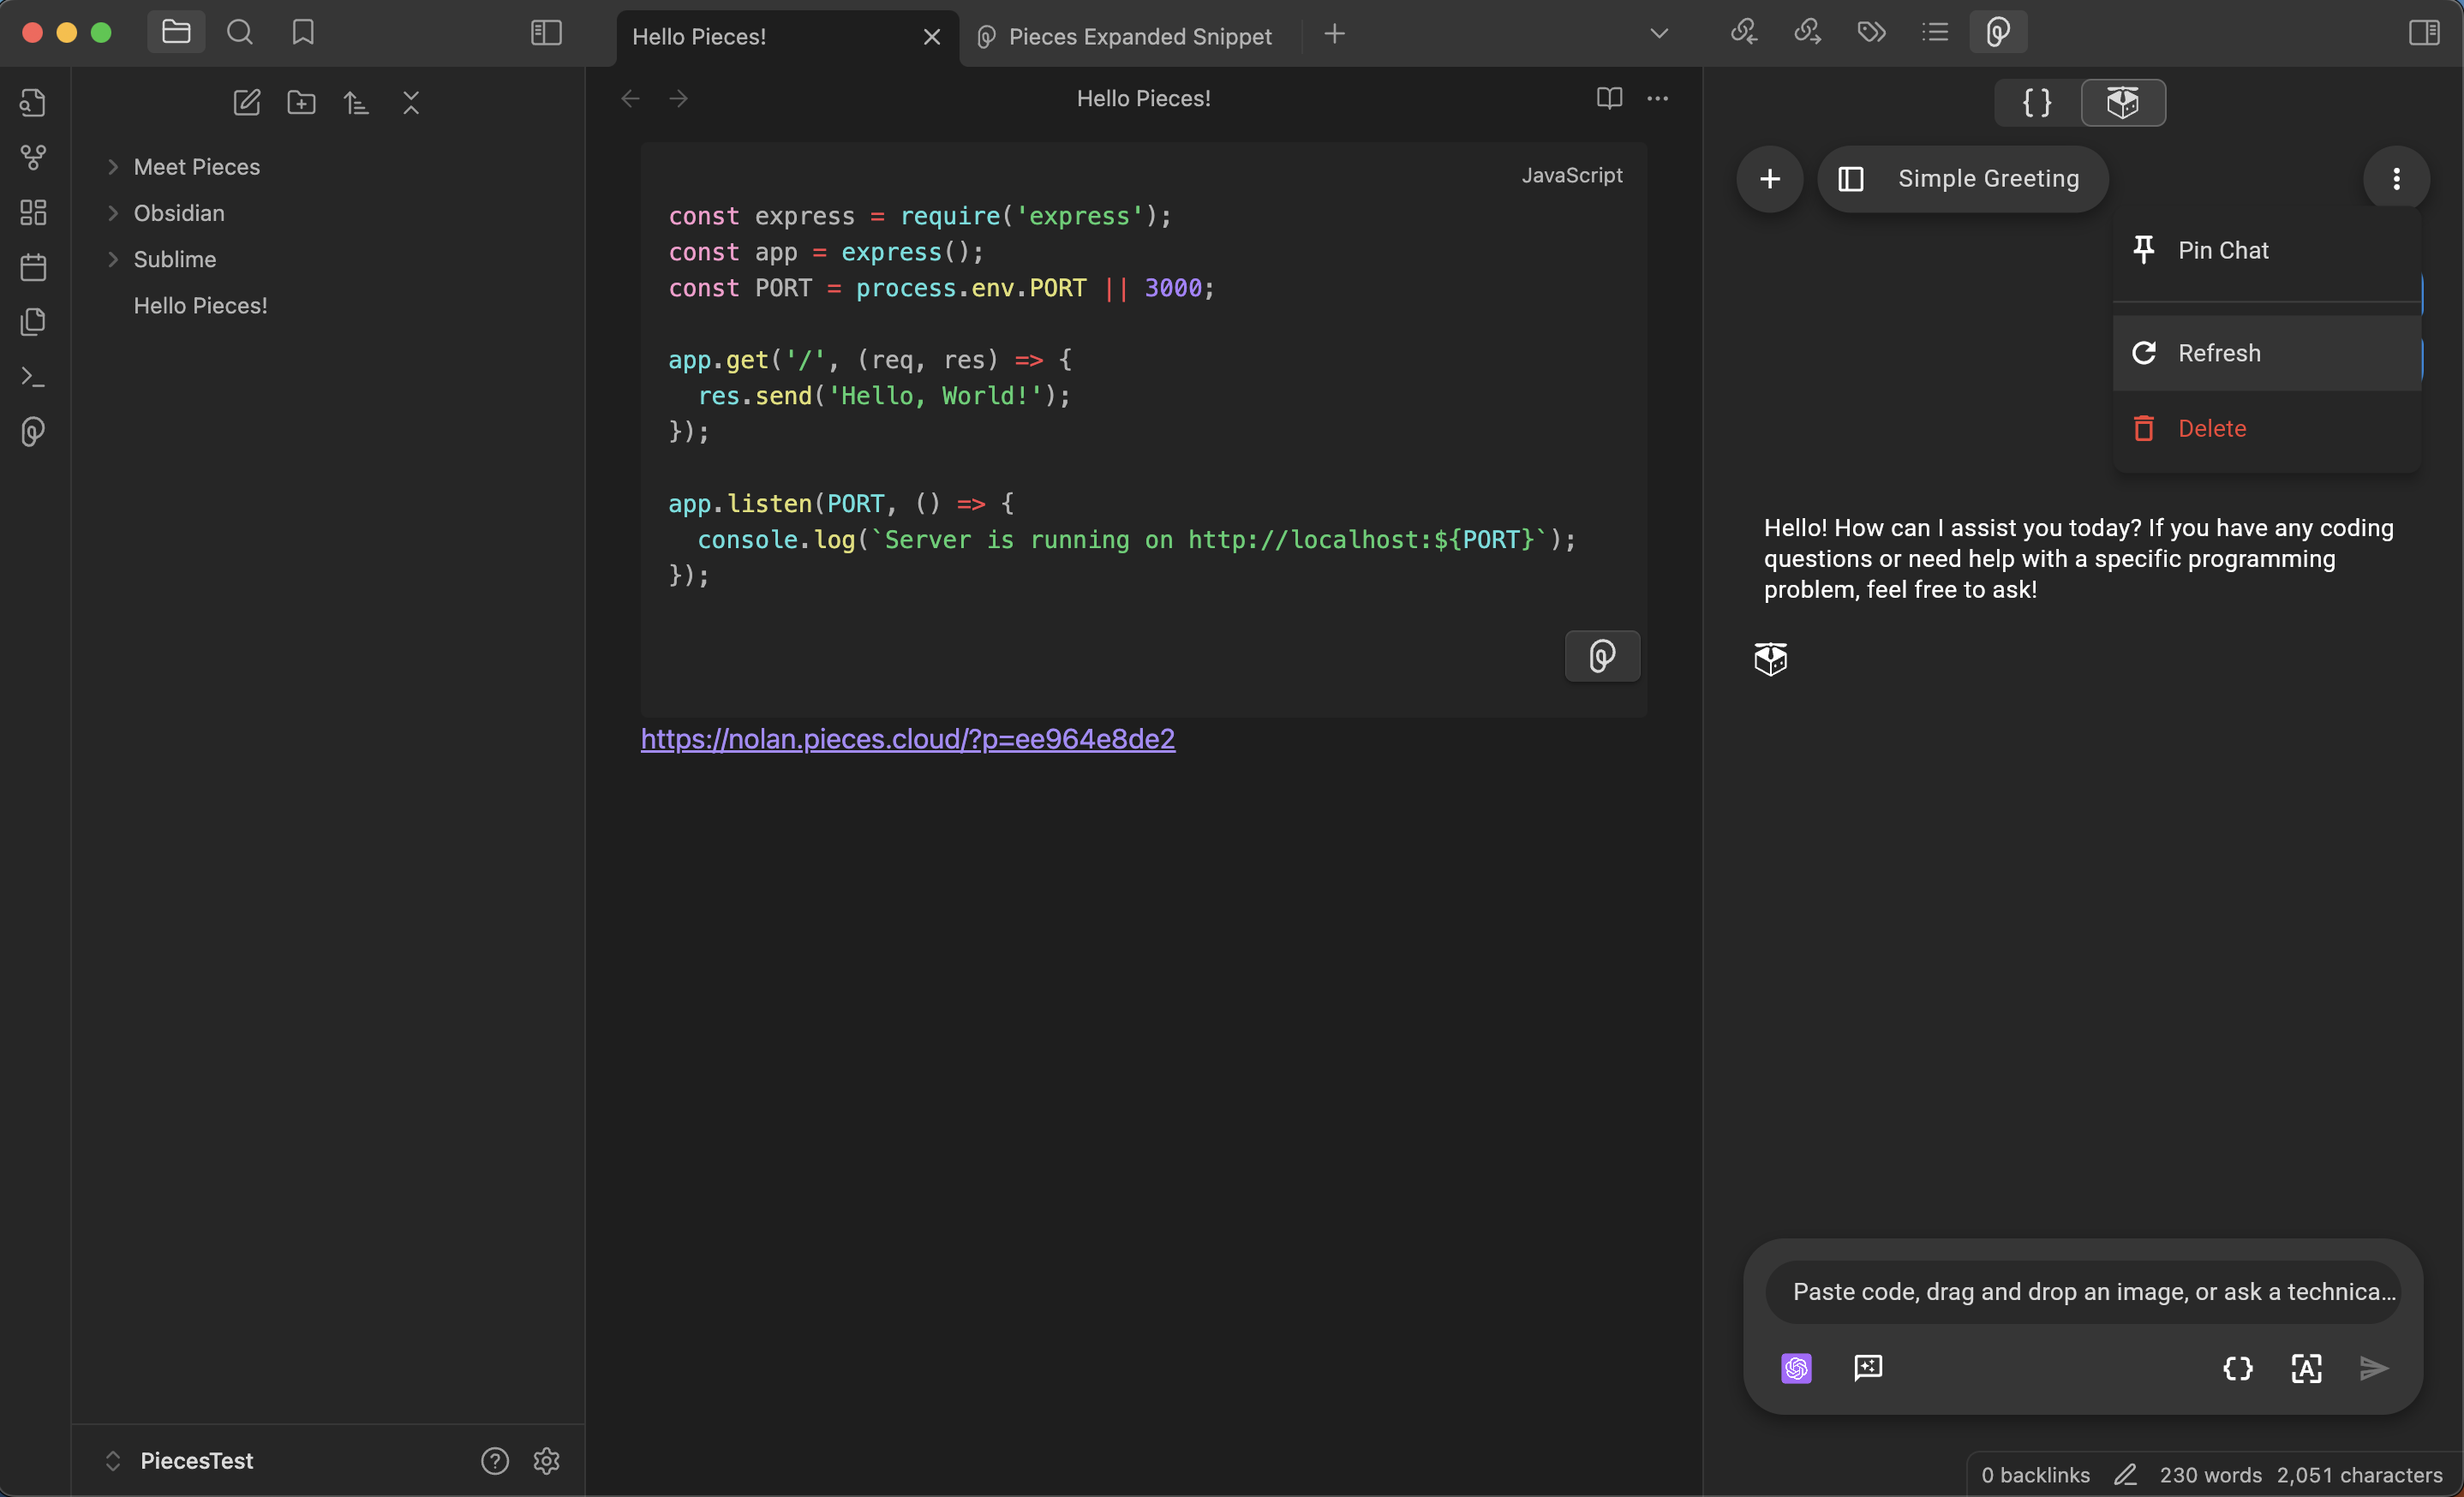
Task: Open the nolan.pieces.cloud share link
Action: [908, 738]
